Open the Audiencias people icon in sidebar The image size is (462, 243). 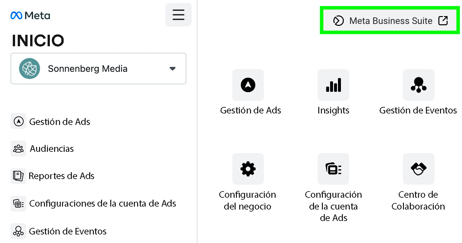(x=18, y=149)
